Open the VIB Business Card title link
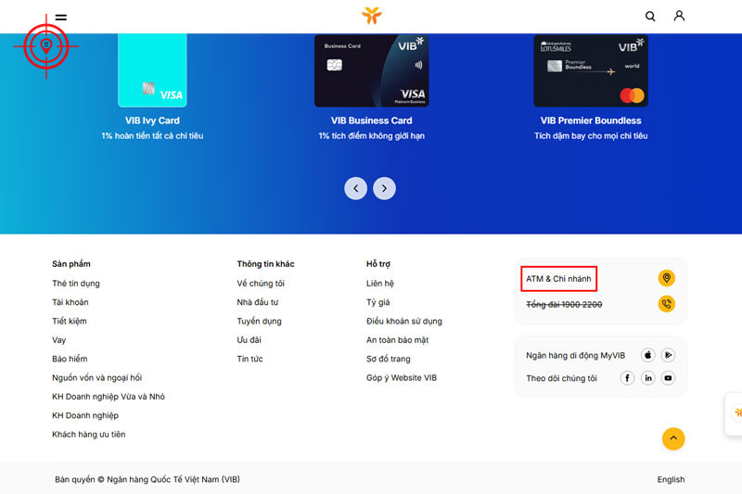Viewport: 742px width, 494px height. point(372,120)
